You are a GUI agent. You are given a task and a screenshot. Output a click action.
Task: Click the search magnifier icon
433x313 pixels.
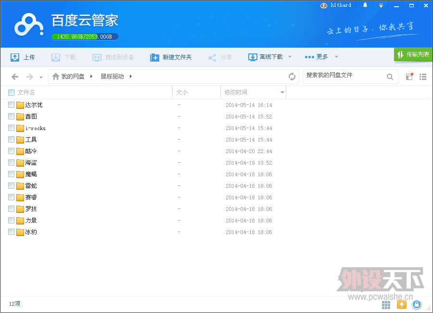click(x=390, y=77)
